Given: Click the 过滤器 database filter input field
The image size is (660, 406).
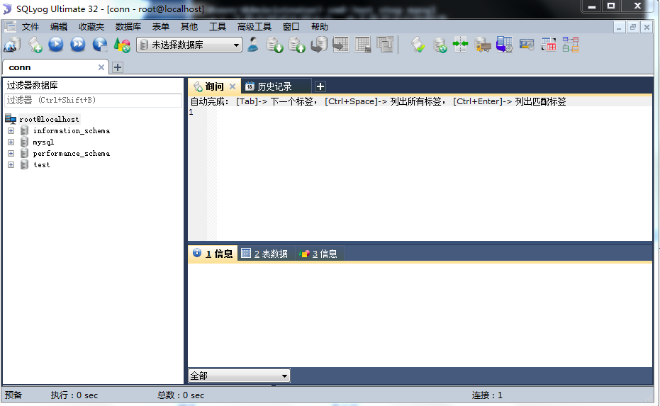Looking at the screenshot, I should [x=93, y=100].
